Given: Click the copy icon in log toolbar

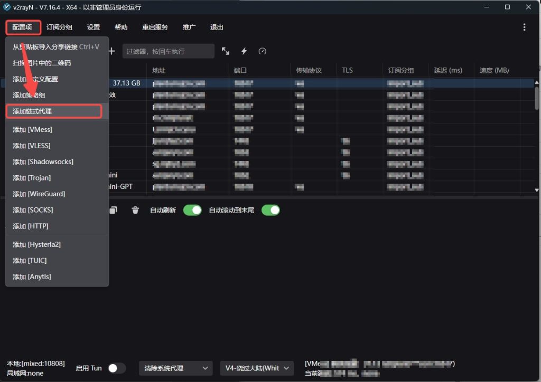Looking at the screenshot, I should click(113, 210).
